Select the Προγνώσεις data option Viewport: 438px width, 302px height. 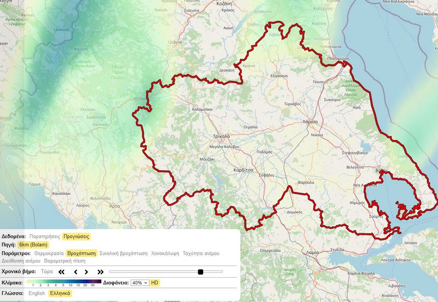[x=76, y=236]
